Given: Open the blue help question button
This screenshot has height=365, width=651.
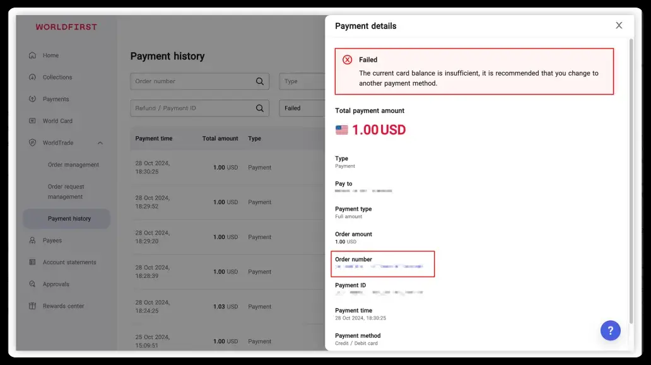Looking at the screenshot, I should click(610, 330).
